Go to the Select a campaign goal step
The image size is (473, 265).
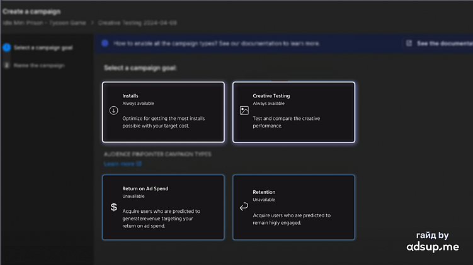tap(43, 47)
